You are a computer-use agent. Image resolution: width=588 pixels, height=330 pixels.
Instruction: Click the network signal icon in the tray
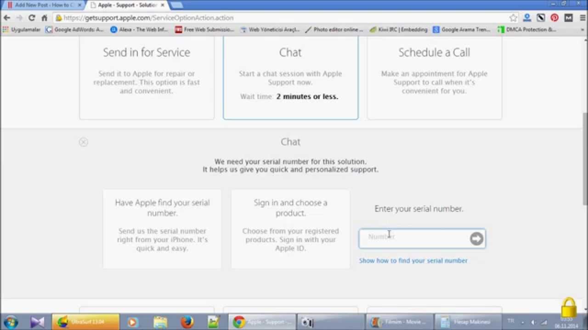543,322
